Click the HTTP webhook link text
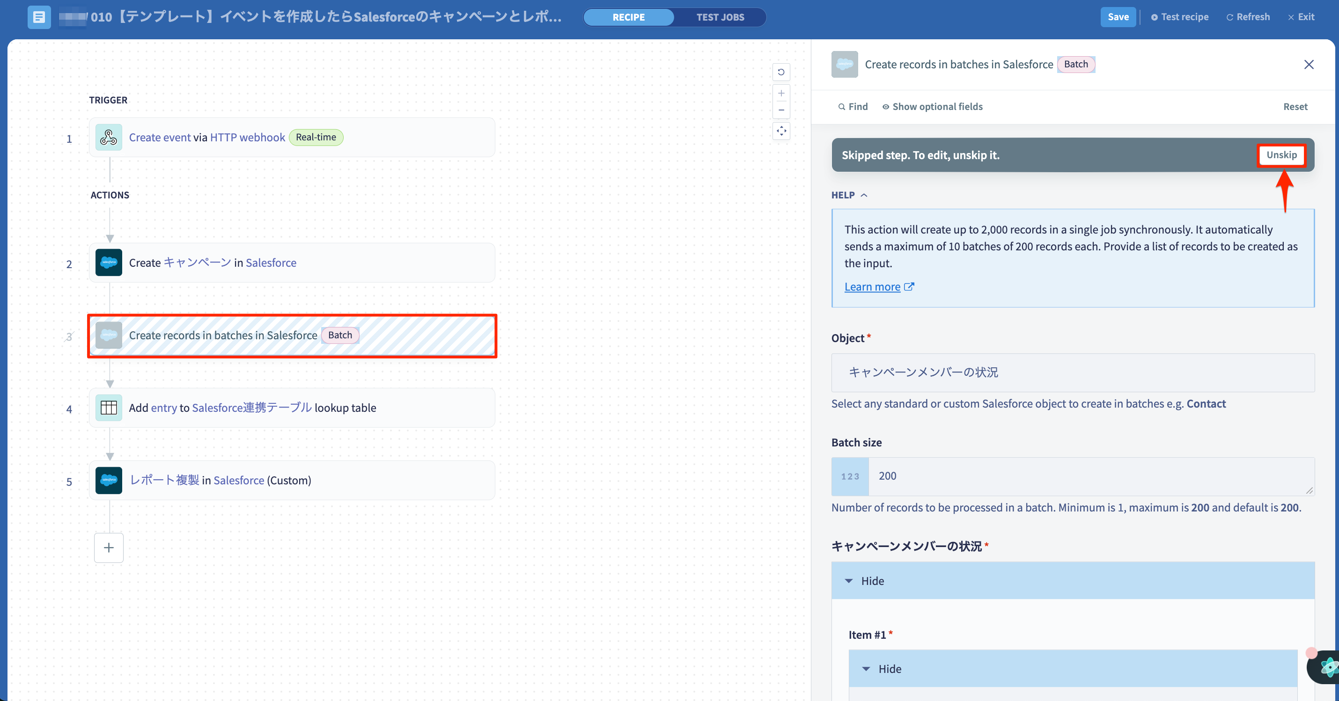Screen dimensions: 1339x701 pyautogui.click(x=247, y=137)
